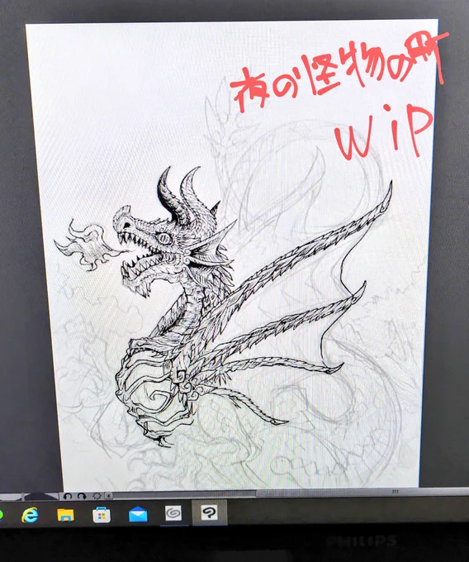Click the canvas rotation angle slider

coord(40,496)
